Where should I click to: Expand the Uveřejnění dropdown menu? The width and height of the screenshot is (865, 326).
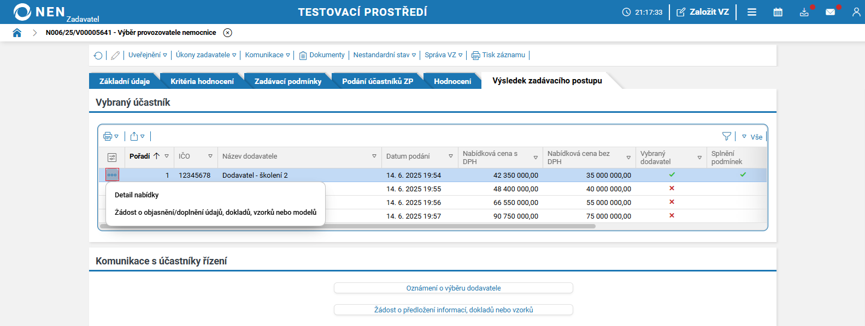(x=148, y=55)
